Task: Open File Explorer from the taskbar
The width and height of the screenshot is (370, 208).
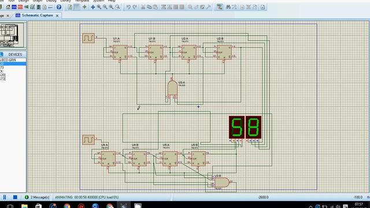Action: click(24, 206)
